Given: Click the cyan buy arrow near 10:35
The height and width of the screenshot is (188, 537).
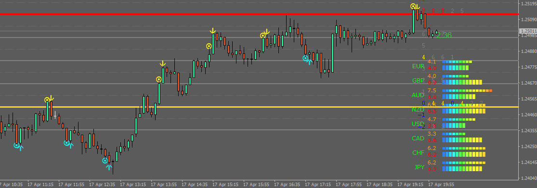Looking at the screenshot, I should [20, 148].
